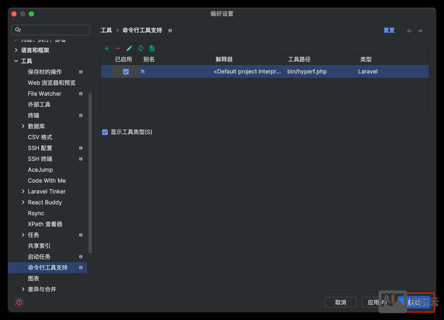Go back with the left arrow
Screen dimensions: 444x320
coord(409,31)
